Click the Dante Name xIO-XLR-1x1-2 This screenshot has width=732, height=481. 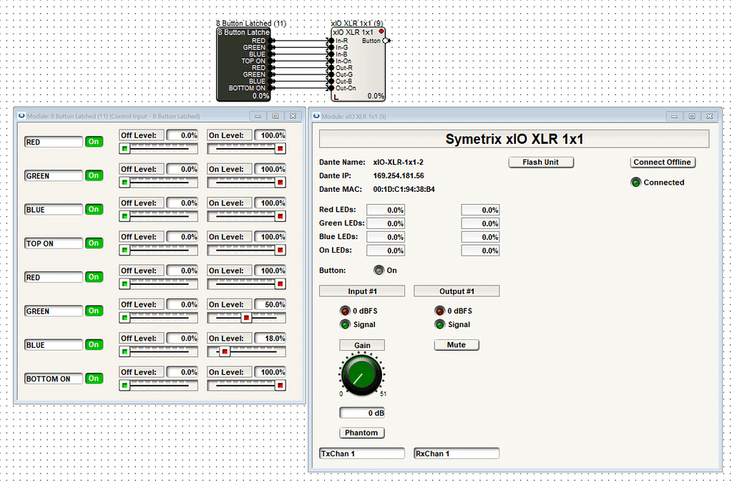(399, 162)
